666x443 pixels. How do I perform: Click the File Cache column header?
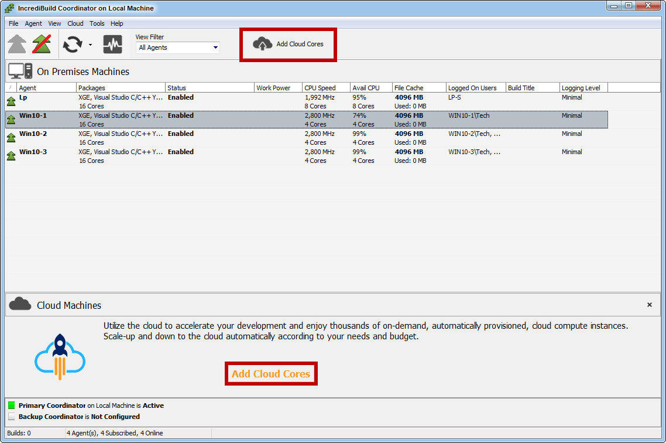(x=419, y=87)
